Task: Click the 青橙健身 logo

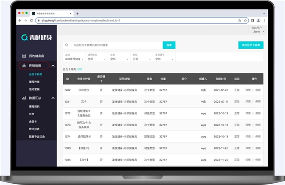Action: 37,37
